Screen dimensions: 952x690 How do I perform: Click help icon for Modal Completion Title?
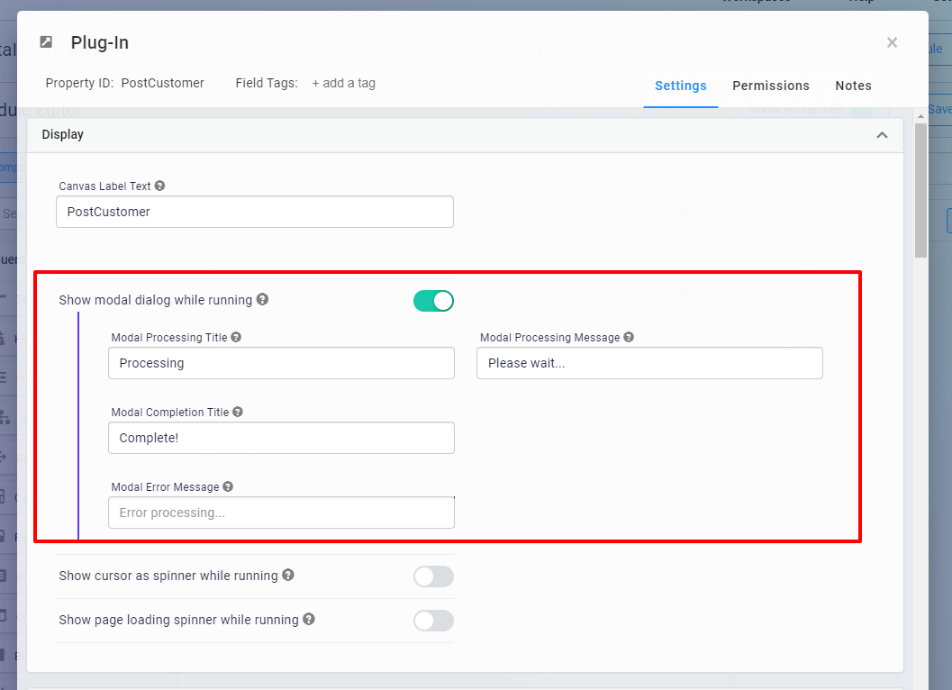point(238,412)
